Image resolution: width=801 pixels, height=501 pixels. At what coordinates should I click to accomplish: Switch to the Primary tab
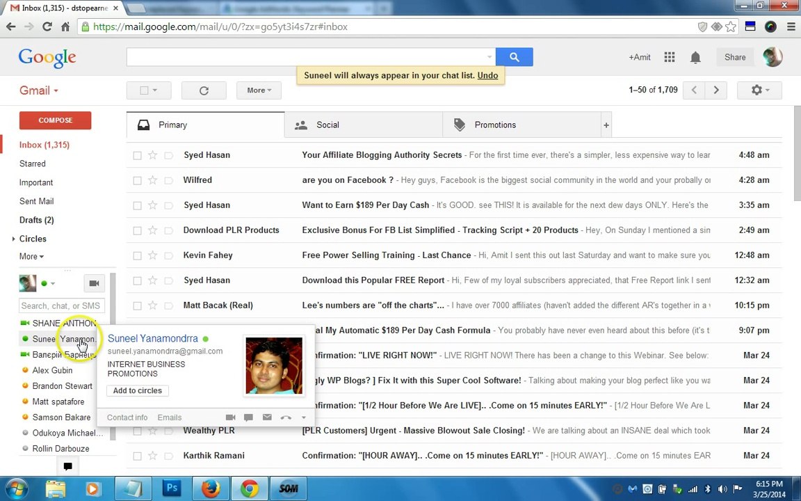[205, 125]
